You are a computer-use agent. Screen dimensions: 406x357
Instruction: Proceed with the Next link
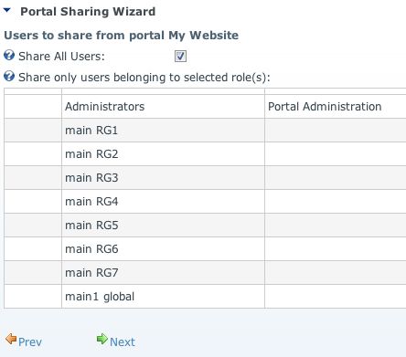point(123,342)
